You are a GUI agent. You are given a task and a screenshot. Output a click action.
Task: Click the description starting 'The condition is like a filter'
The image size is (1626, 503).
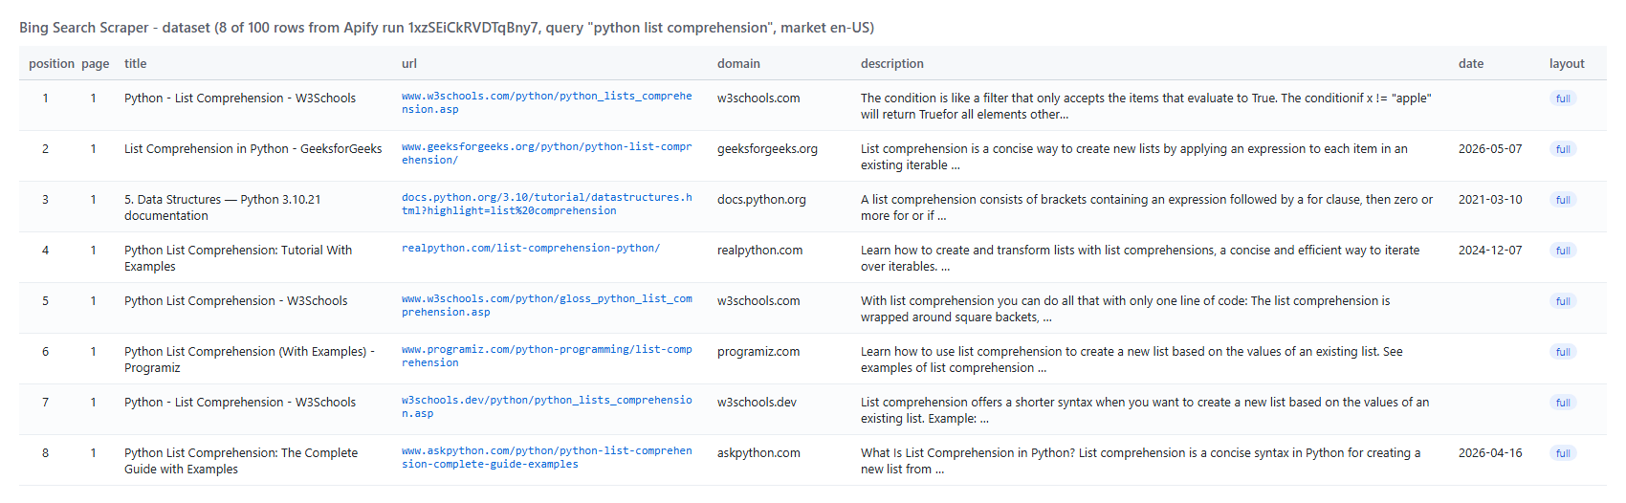(1146, 106)
